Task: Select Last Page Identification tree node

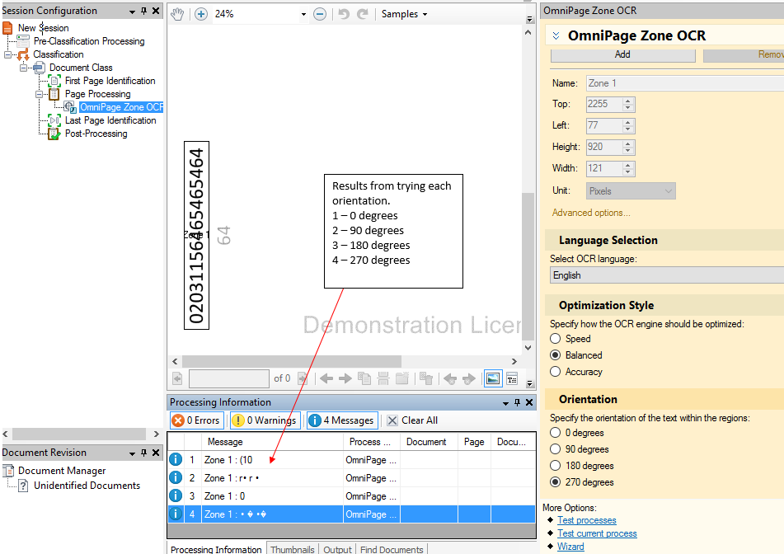Action: click(x=110, y=120)
